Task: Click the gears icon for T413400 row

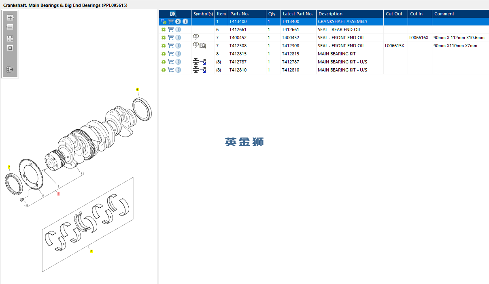Action: coord(164,21)
